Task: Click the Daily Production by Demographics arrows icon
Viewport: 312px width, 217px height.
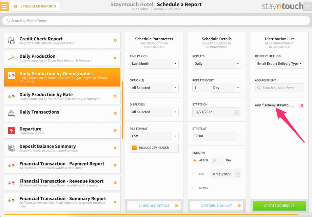Action: (11, 76)
